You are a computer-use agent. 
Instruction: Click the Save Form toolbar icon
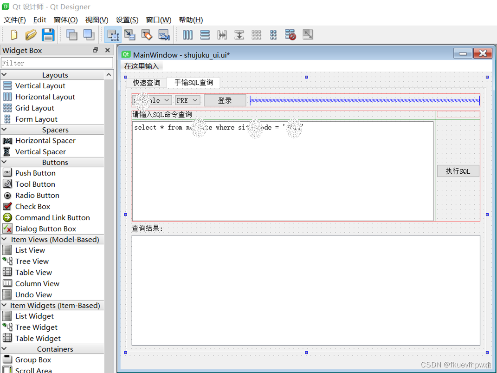click(x=48, y=34)
